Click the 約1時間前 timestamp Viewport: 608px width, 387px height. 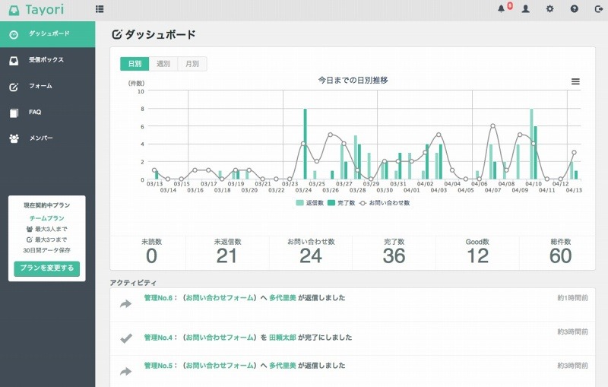click(x=573, y=298)
